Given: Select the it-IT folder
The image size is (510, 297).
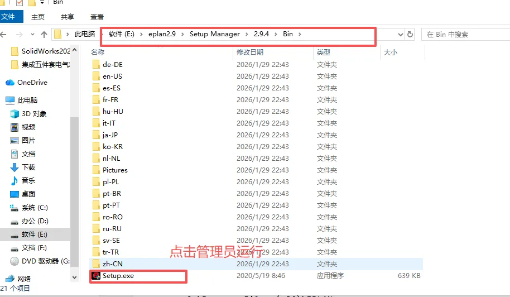Looking at the screenshot, I should 109,123.
